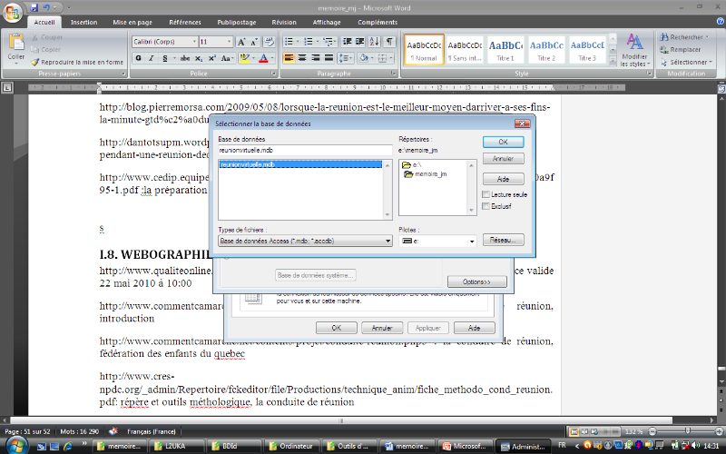Check Lecture seule checkbox in dialog
The image size is (726, 454).
click(x=486, y=194)
